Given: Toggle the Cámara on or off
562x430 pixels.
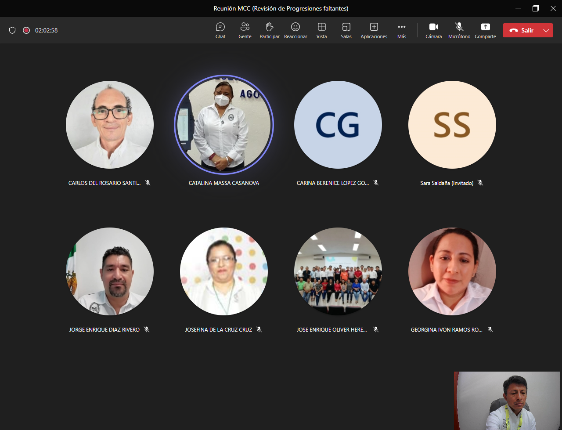Looking at the screenshot, I should [433, 30].
